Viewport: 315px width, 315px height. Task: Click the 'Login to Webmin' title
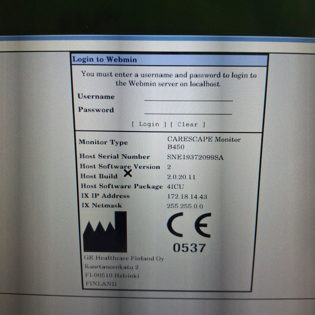pyautogui.click(x=105, y=59)
